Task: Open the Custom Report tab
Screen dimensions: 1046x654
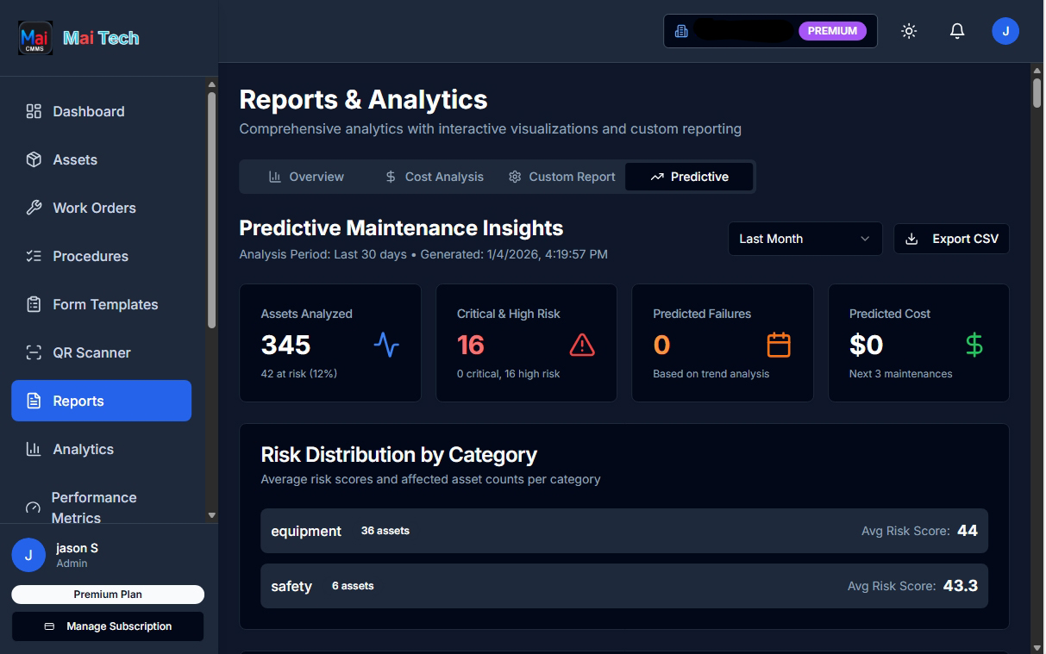Action: [x=561, y=177]
